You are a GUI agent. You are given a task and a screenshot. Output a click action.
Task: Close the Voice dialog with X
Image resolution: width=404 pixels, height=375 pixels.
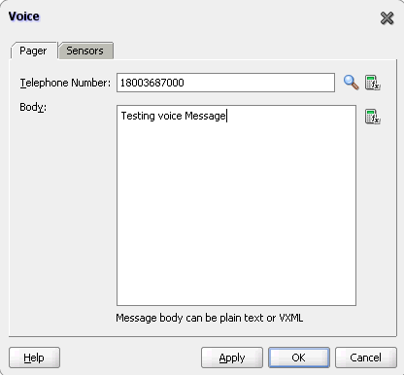[x=387, y=18]
